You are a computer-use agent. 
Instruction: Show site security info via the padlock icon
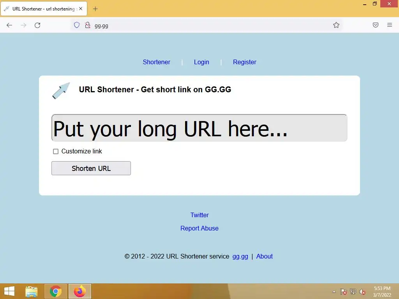click(88, 25)
